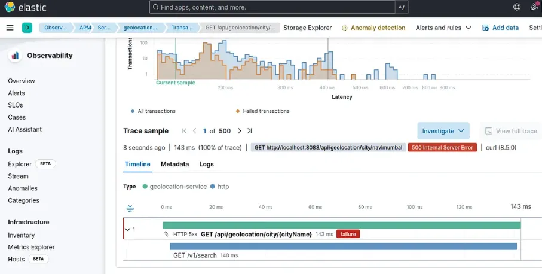The image size is (542, 274).
Task: Open the hamburger navigation menu
Action: point(10,28)
